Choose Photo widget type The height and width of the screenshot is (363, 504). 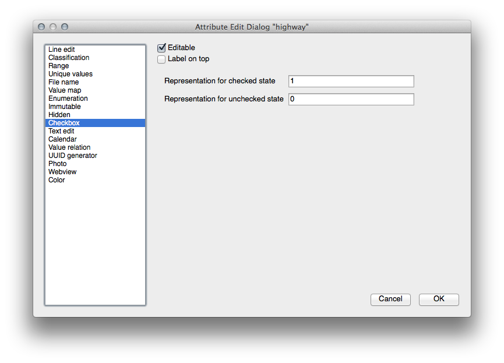(58, 164)
